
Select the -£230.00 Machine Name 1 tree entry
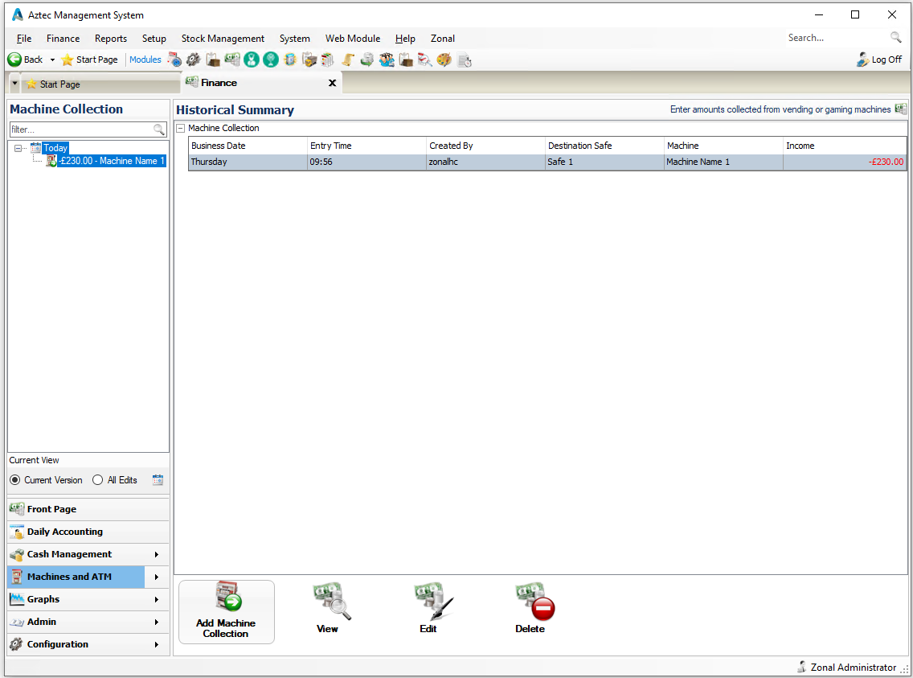[x=112, y=161]
